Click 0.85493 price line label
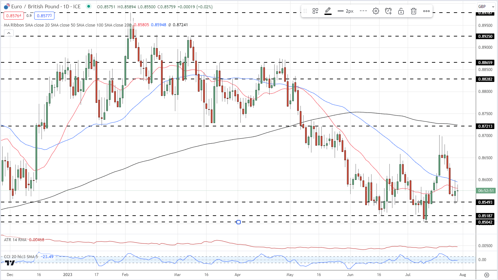The height and width of the screenshot is (280, 498). 485,202
